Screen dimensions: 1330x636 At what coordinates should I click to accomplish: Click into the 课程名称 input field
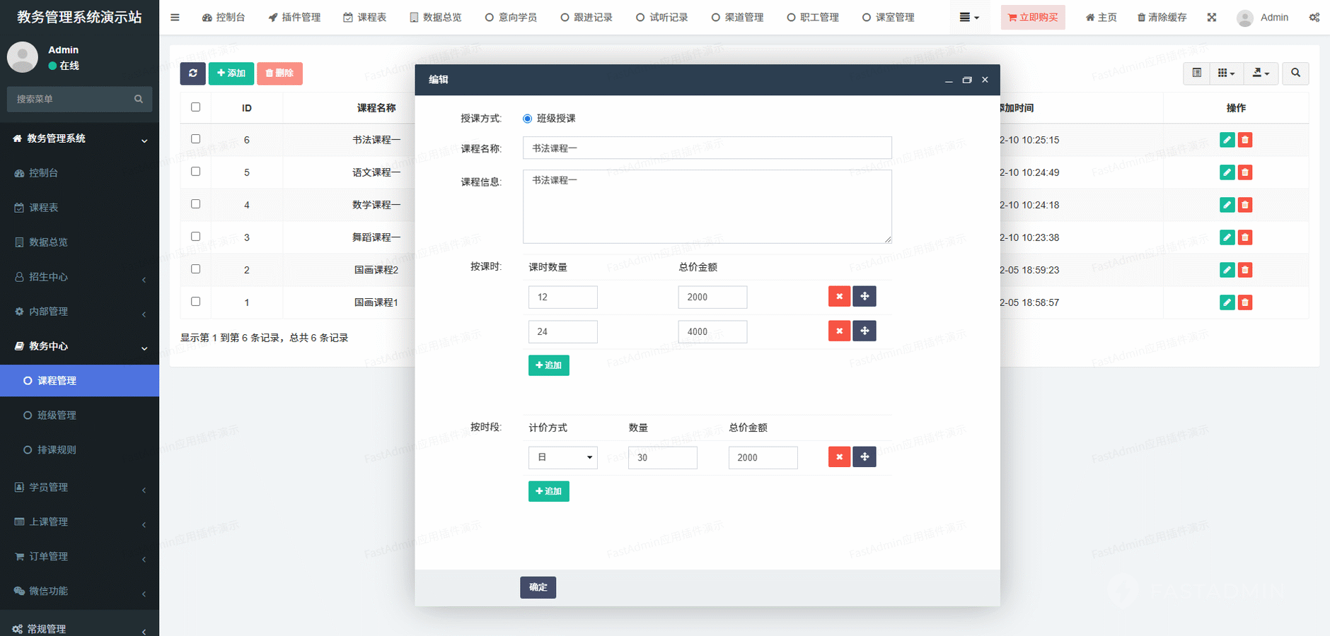[x=707, y=148]
